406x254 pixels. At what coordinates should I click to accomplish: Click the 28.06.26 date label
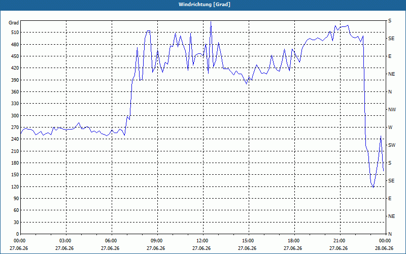pyautogui.click(x=384, y=248)
